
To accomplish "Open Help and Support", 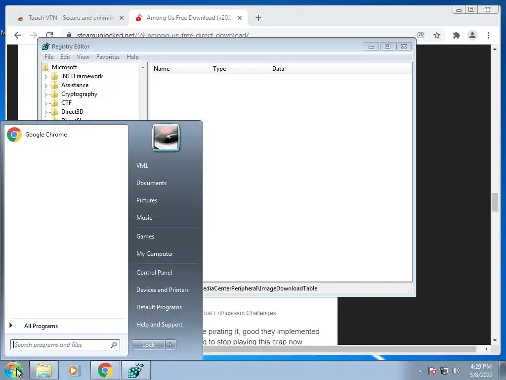I will (159, 325).
